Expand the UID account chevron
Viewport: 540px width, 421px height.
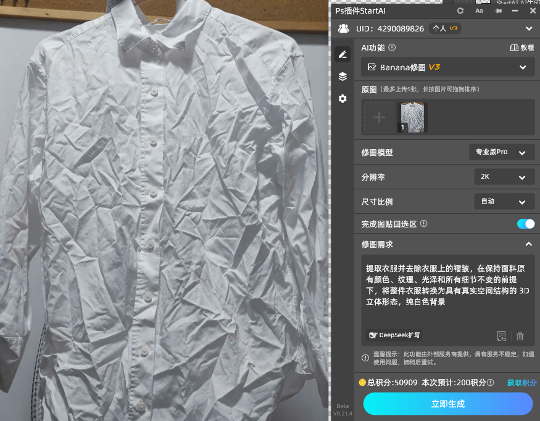529,28
